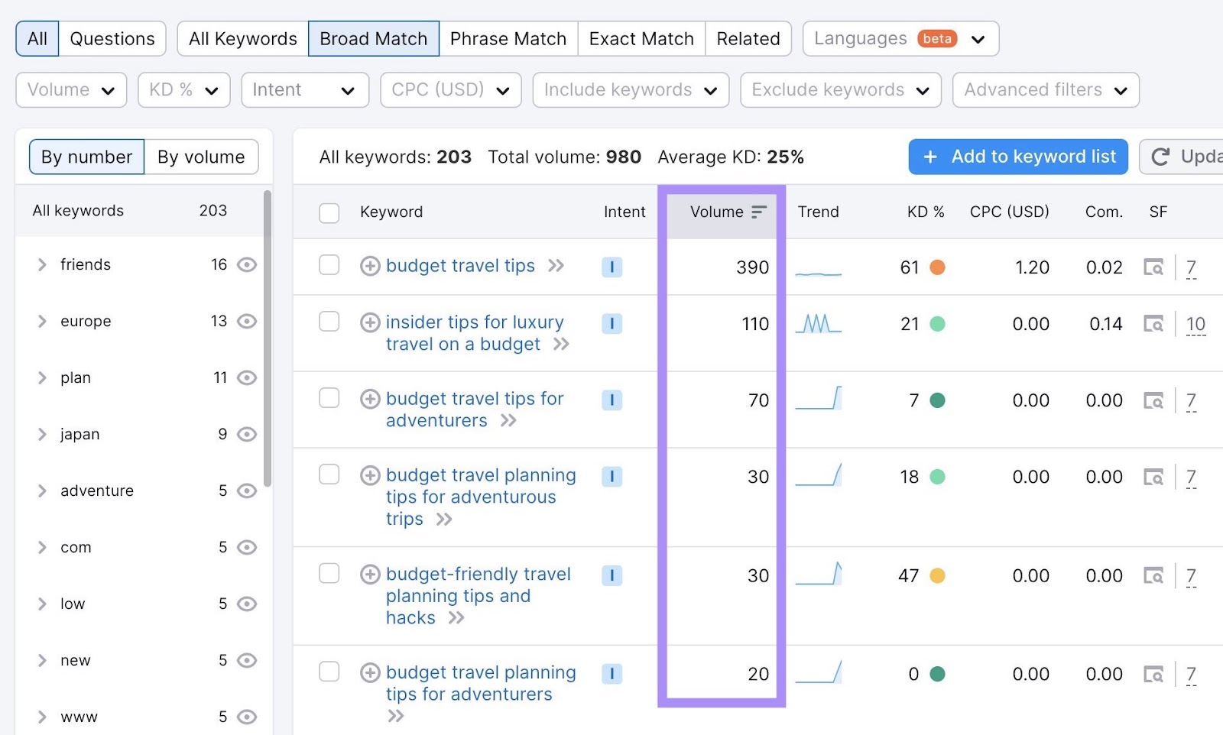View SERP icon in KD 18 row
This screenshot has width=1223, height=735.
1153,477
